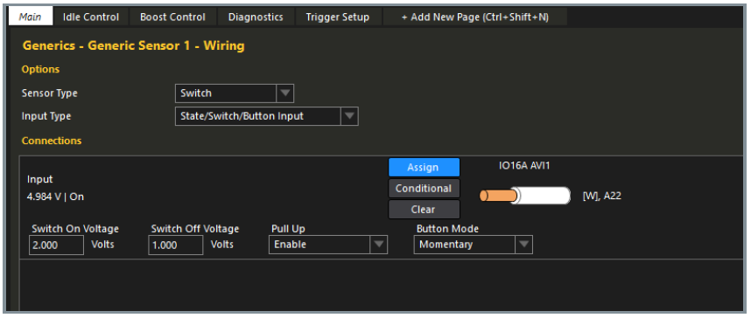Click the Switch On Voltage field
The width and height of the screenshot is (751, 318).
pos(57,245)
